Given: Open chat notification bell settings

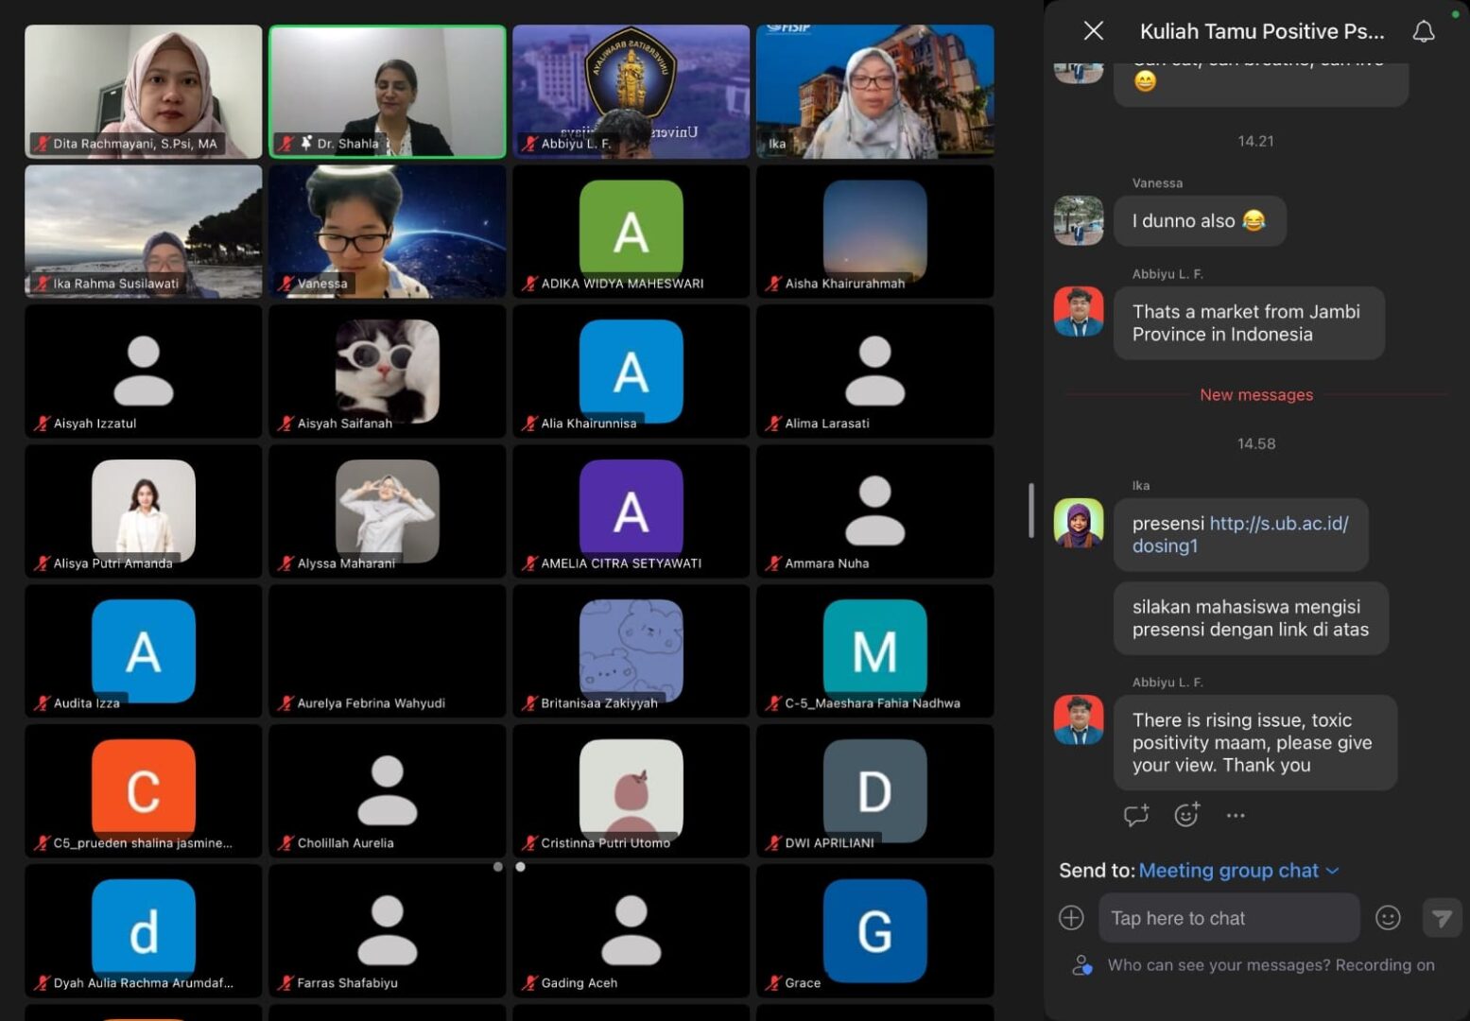Looking at the screenshot, I should click(x=1424, y=31).
